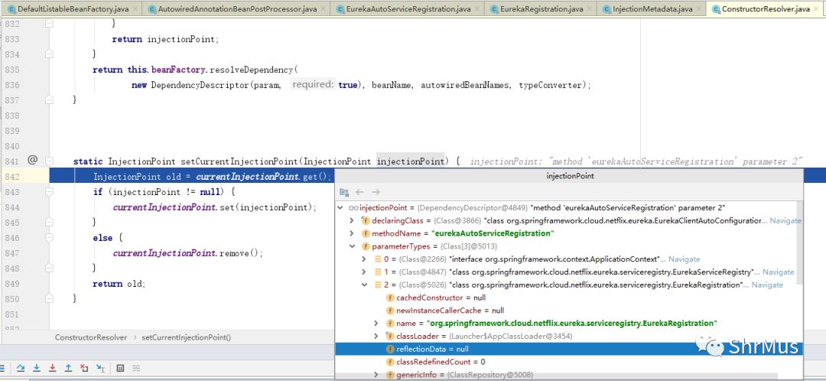Click the blue Step Into icon
This screenshot has width=826, height=381.
37,368
